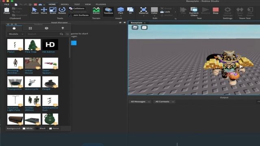Select the Motorcycle model thumbnail
The height and width of the screenshot is (146, 260).
(x=32, y=82)
